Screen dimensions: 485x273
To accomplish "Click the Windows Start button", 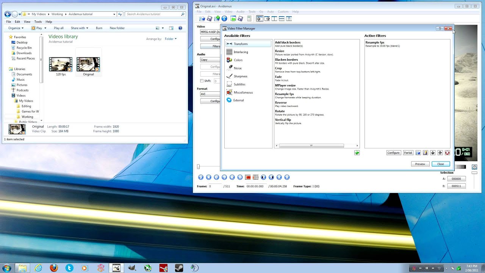I will coord(7,268).
